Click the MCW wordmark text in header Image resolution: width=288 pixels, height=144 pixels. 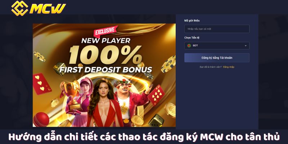pos(48,9)
